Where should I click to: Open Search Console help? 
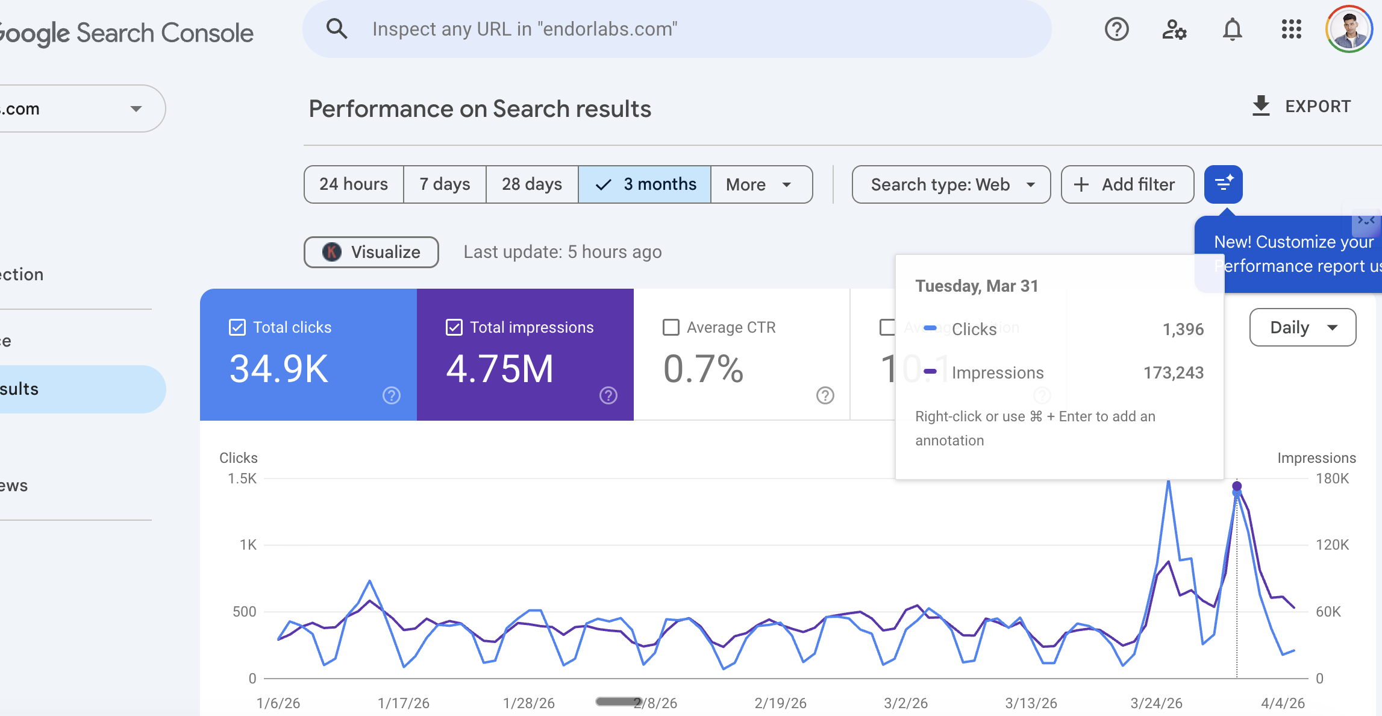point(1117,29)
